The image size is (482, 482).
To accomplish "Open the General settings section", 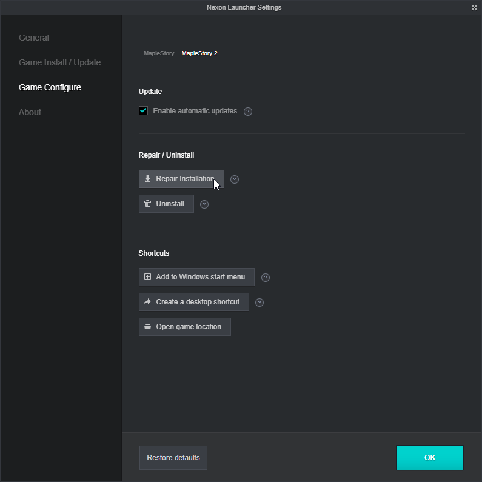I will 34,38.
